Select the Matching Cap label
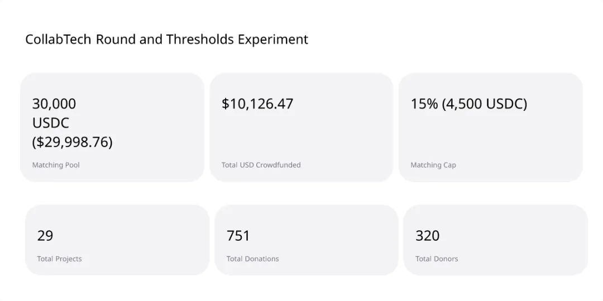The width and height of the screenshot is (603, 301). [x=433, y=165]
